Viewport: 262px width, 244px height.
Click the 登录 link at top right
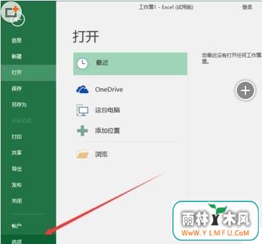coord(247,7)
